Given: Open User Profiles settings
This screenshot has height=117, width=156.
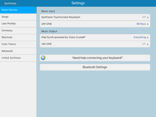Looking at the screenshot, I should tap(18, 24).
